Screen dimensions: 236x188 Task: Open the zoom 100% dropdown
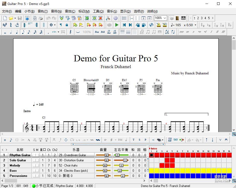pos(165,18)
